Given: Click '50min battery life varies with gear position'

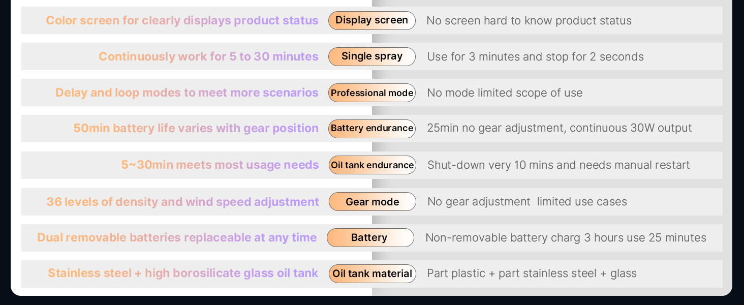Looking at the screenshot, I should pyautogui.click(x=196, y=128).
